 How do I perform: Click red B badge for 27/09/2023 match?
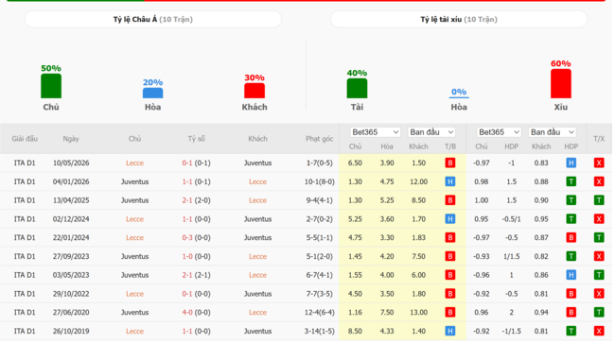450,256
